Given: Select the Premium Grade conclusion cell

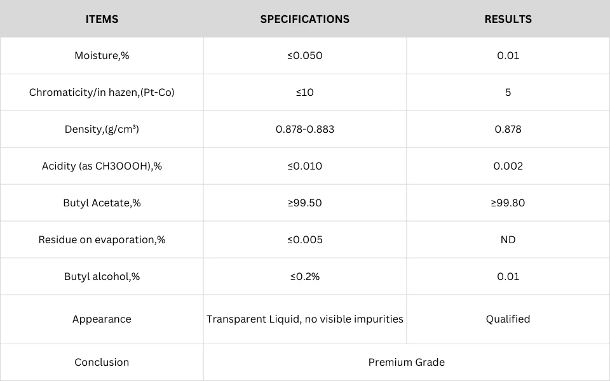Looking at the screenshot, I should tap(407, 363).
